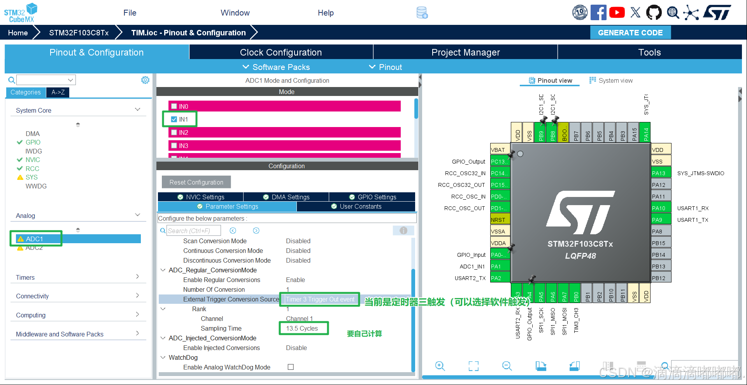This screenshot has height=385, width=747.
Task: Click the 10-year anniversary badge icon
Action: coord(580,12)
